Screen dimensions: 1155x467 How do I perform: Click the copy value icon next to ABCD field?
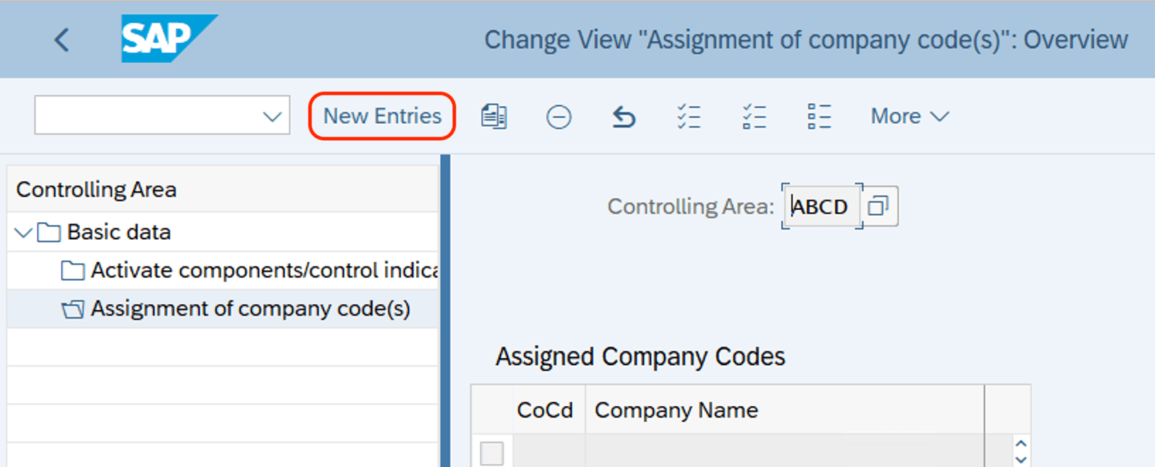[x=879, y=206]
